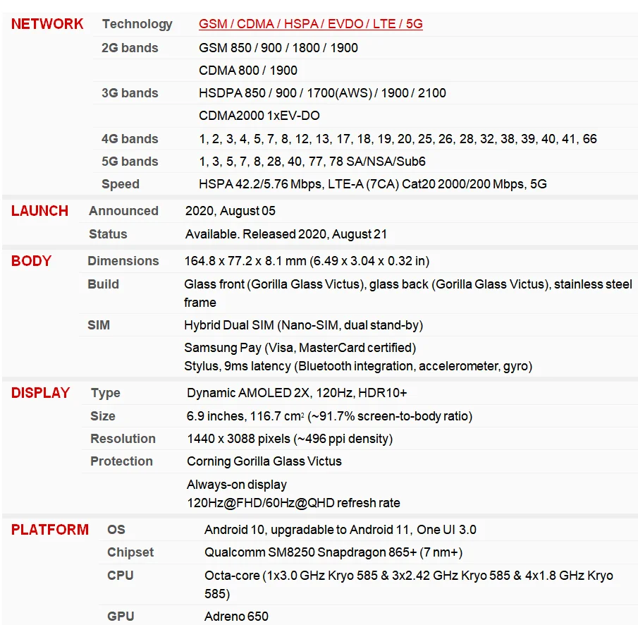The width and height of the screenshot is (638, 625).
Task: Click the date 2020, August 05
Action: [x=231, y=211]
